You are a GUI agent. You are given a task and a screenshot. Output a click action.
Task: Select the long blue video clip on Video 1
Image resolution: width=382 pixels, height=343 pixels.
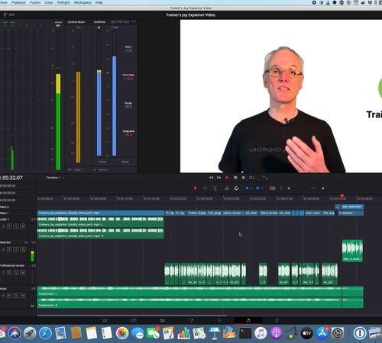[101, 213]
